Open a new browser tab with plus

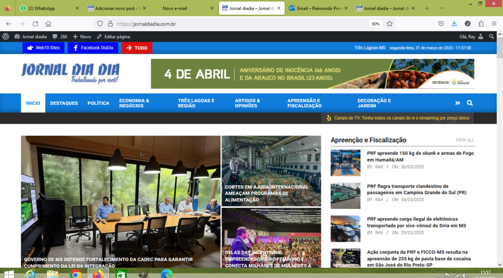427,8
